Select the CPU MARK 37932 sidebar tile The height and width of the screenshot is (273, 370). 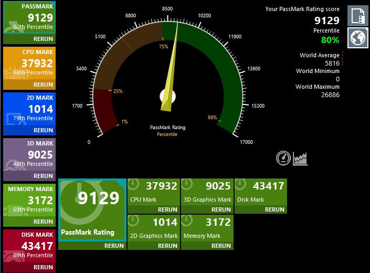[x=29, y=63]
